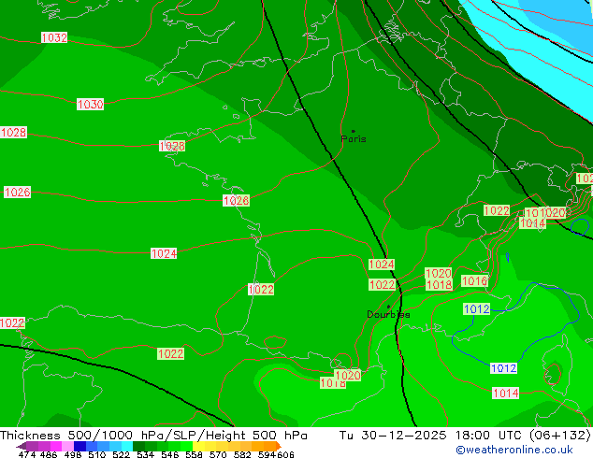This screenshot has height=458, width=593.
Task: Select the 1028 label at the left map edge
Action: 14,133
